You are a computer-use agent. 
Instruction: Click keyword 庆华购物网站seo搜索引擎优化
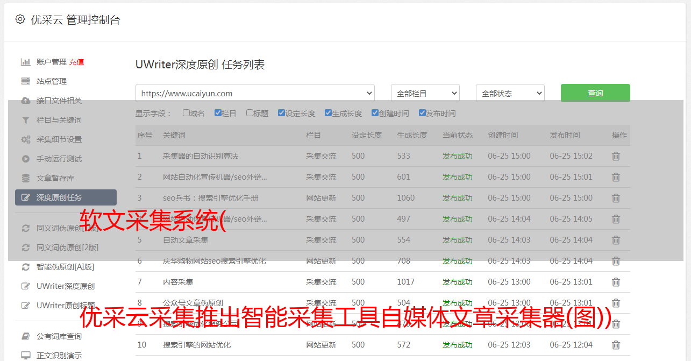[x=215, y=261]
